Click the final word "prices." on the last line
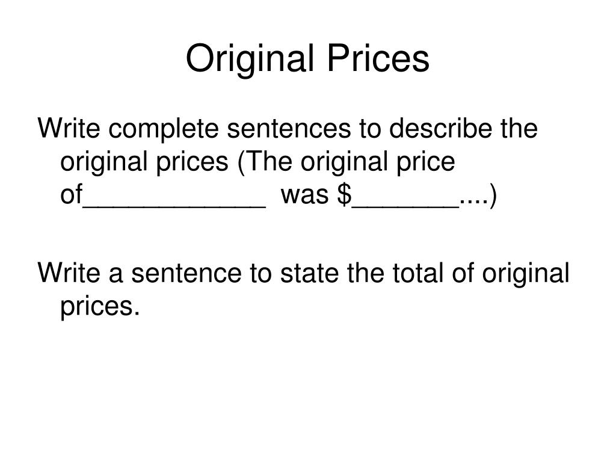The width and height of the screenshot is (616, 462). point(100,307)
